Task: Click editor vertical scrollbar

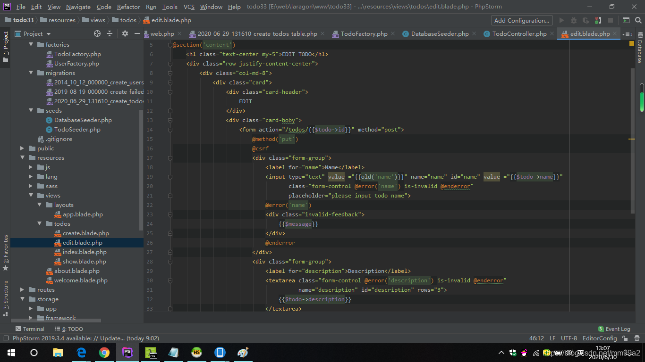Action: pos(633,141)
